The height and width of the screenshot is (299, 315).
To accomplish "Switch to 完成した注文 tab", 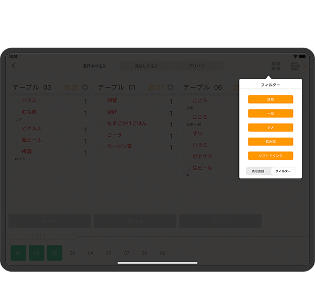I will (146, 66).
